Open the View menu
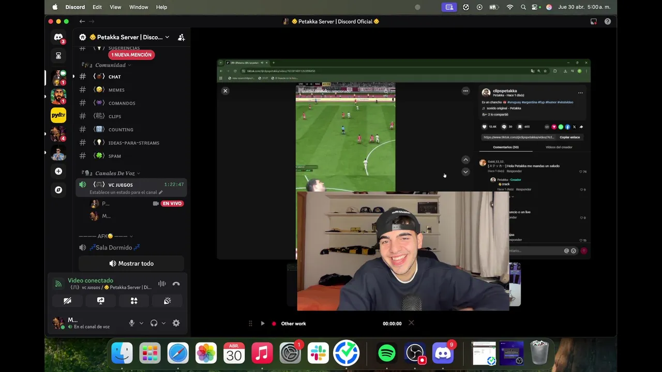 [115, 7]
